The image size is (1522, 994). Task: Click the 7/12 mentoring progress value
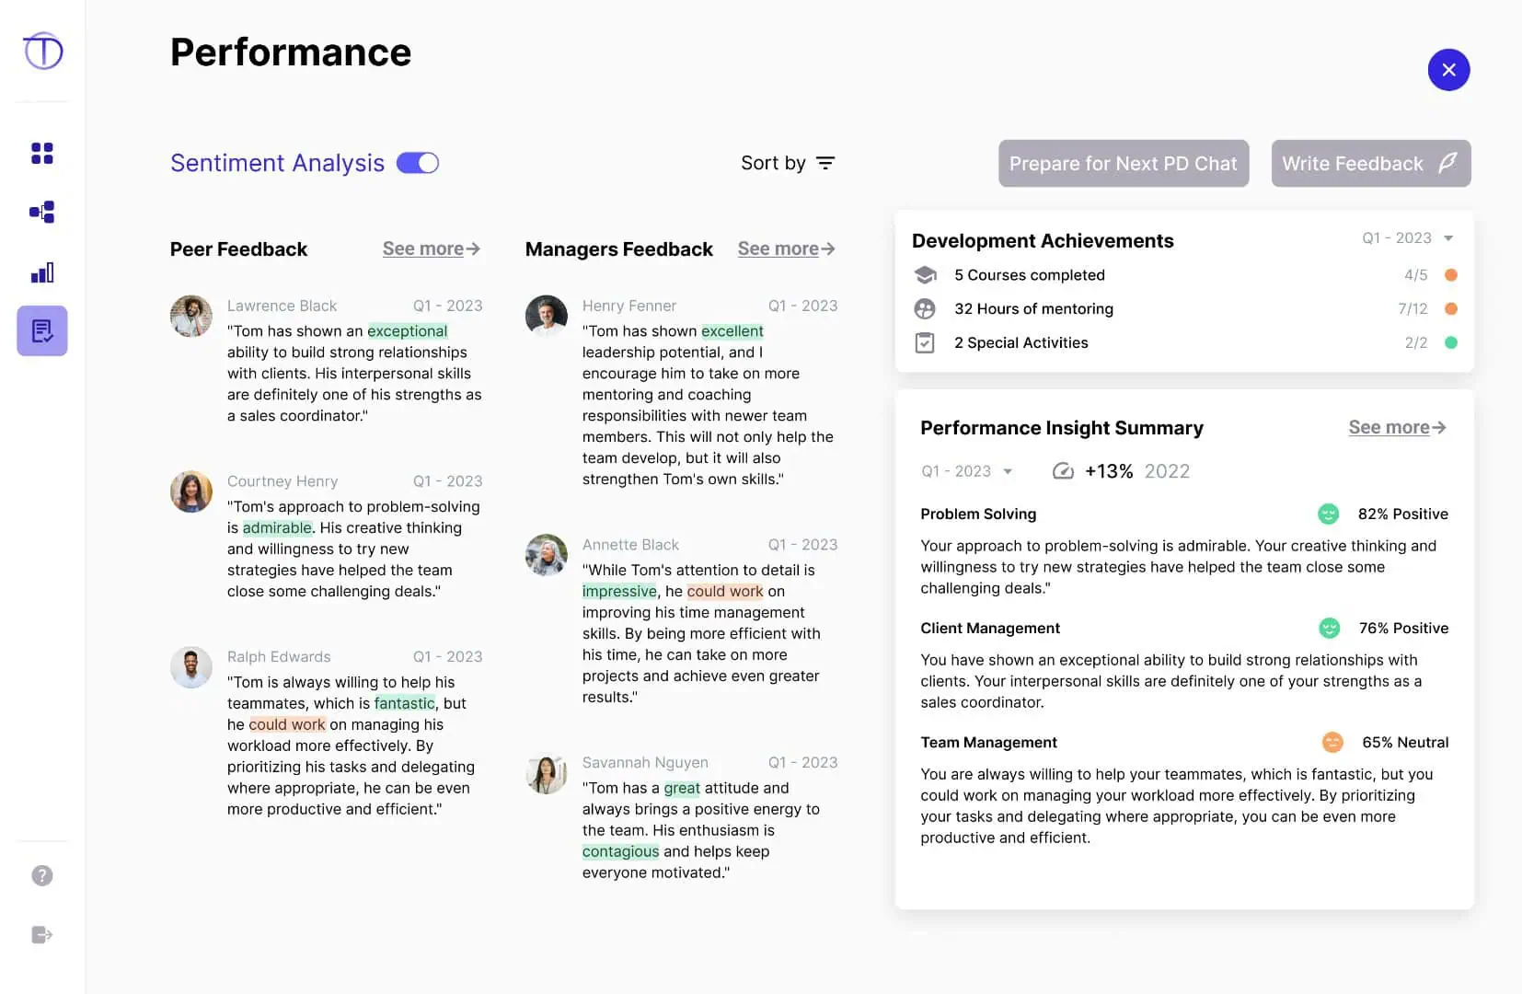pyautogui.click(x=1412, y=309)
